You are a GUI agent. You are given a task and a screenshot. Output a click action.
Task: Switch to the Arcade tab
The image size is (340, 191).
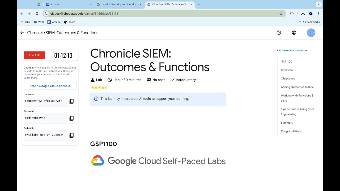(68, 5)
